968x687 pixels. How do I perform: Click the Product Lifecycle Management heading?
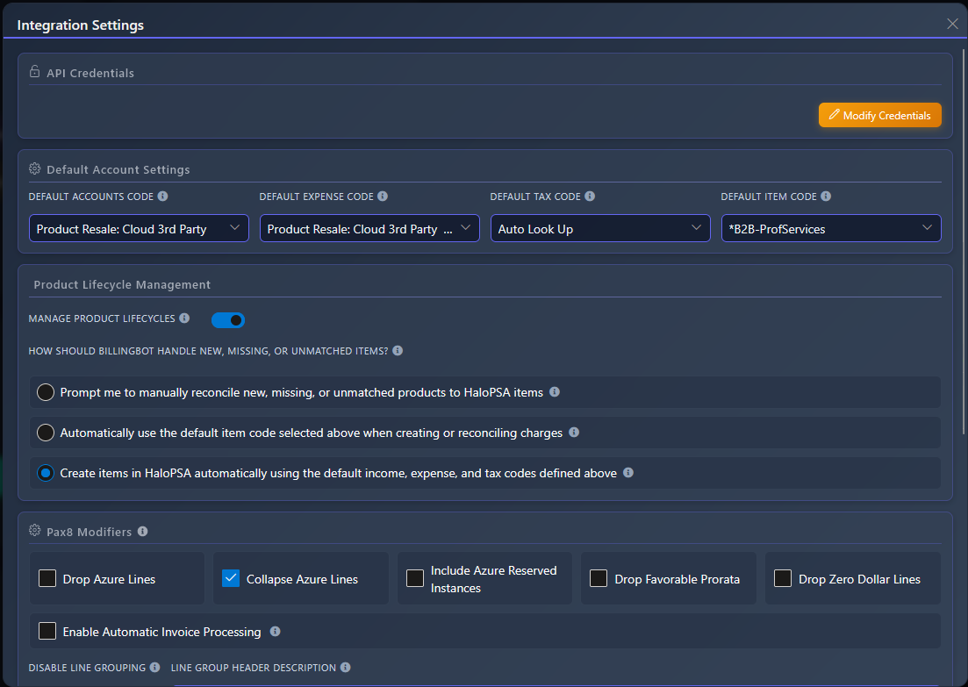122,284
